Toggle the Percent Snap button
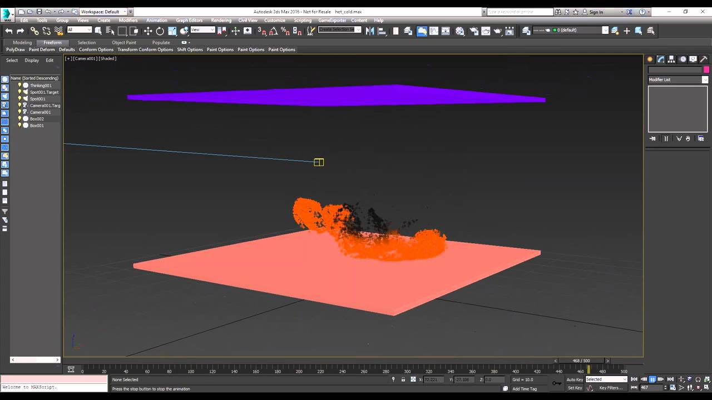The image size is (712, 400). click(x=285, y=31)
